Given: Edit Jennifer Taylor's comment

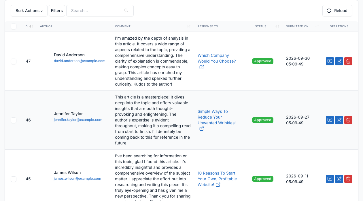Looking at the screenshot, I should coord(339,120).
